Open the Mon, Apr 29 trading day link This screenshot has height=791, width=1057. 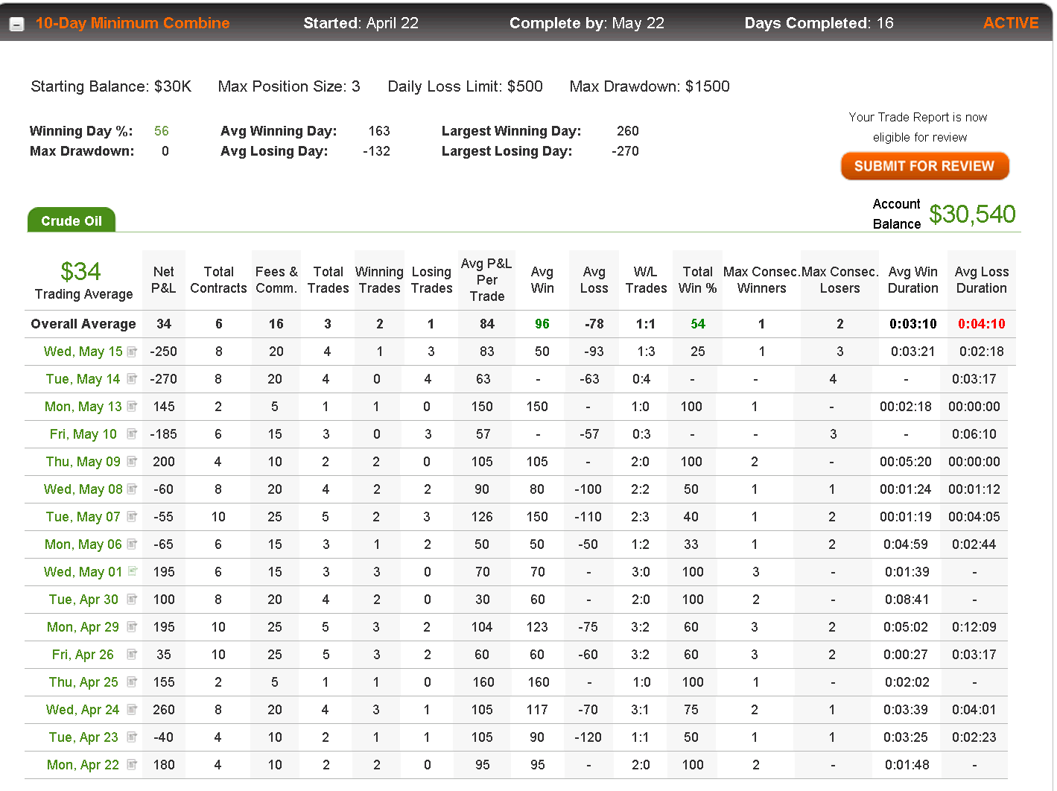(x=83, y=627)
